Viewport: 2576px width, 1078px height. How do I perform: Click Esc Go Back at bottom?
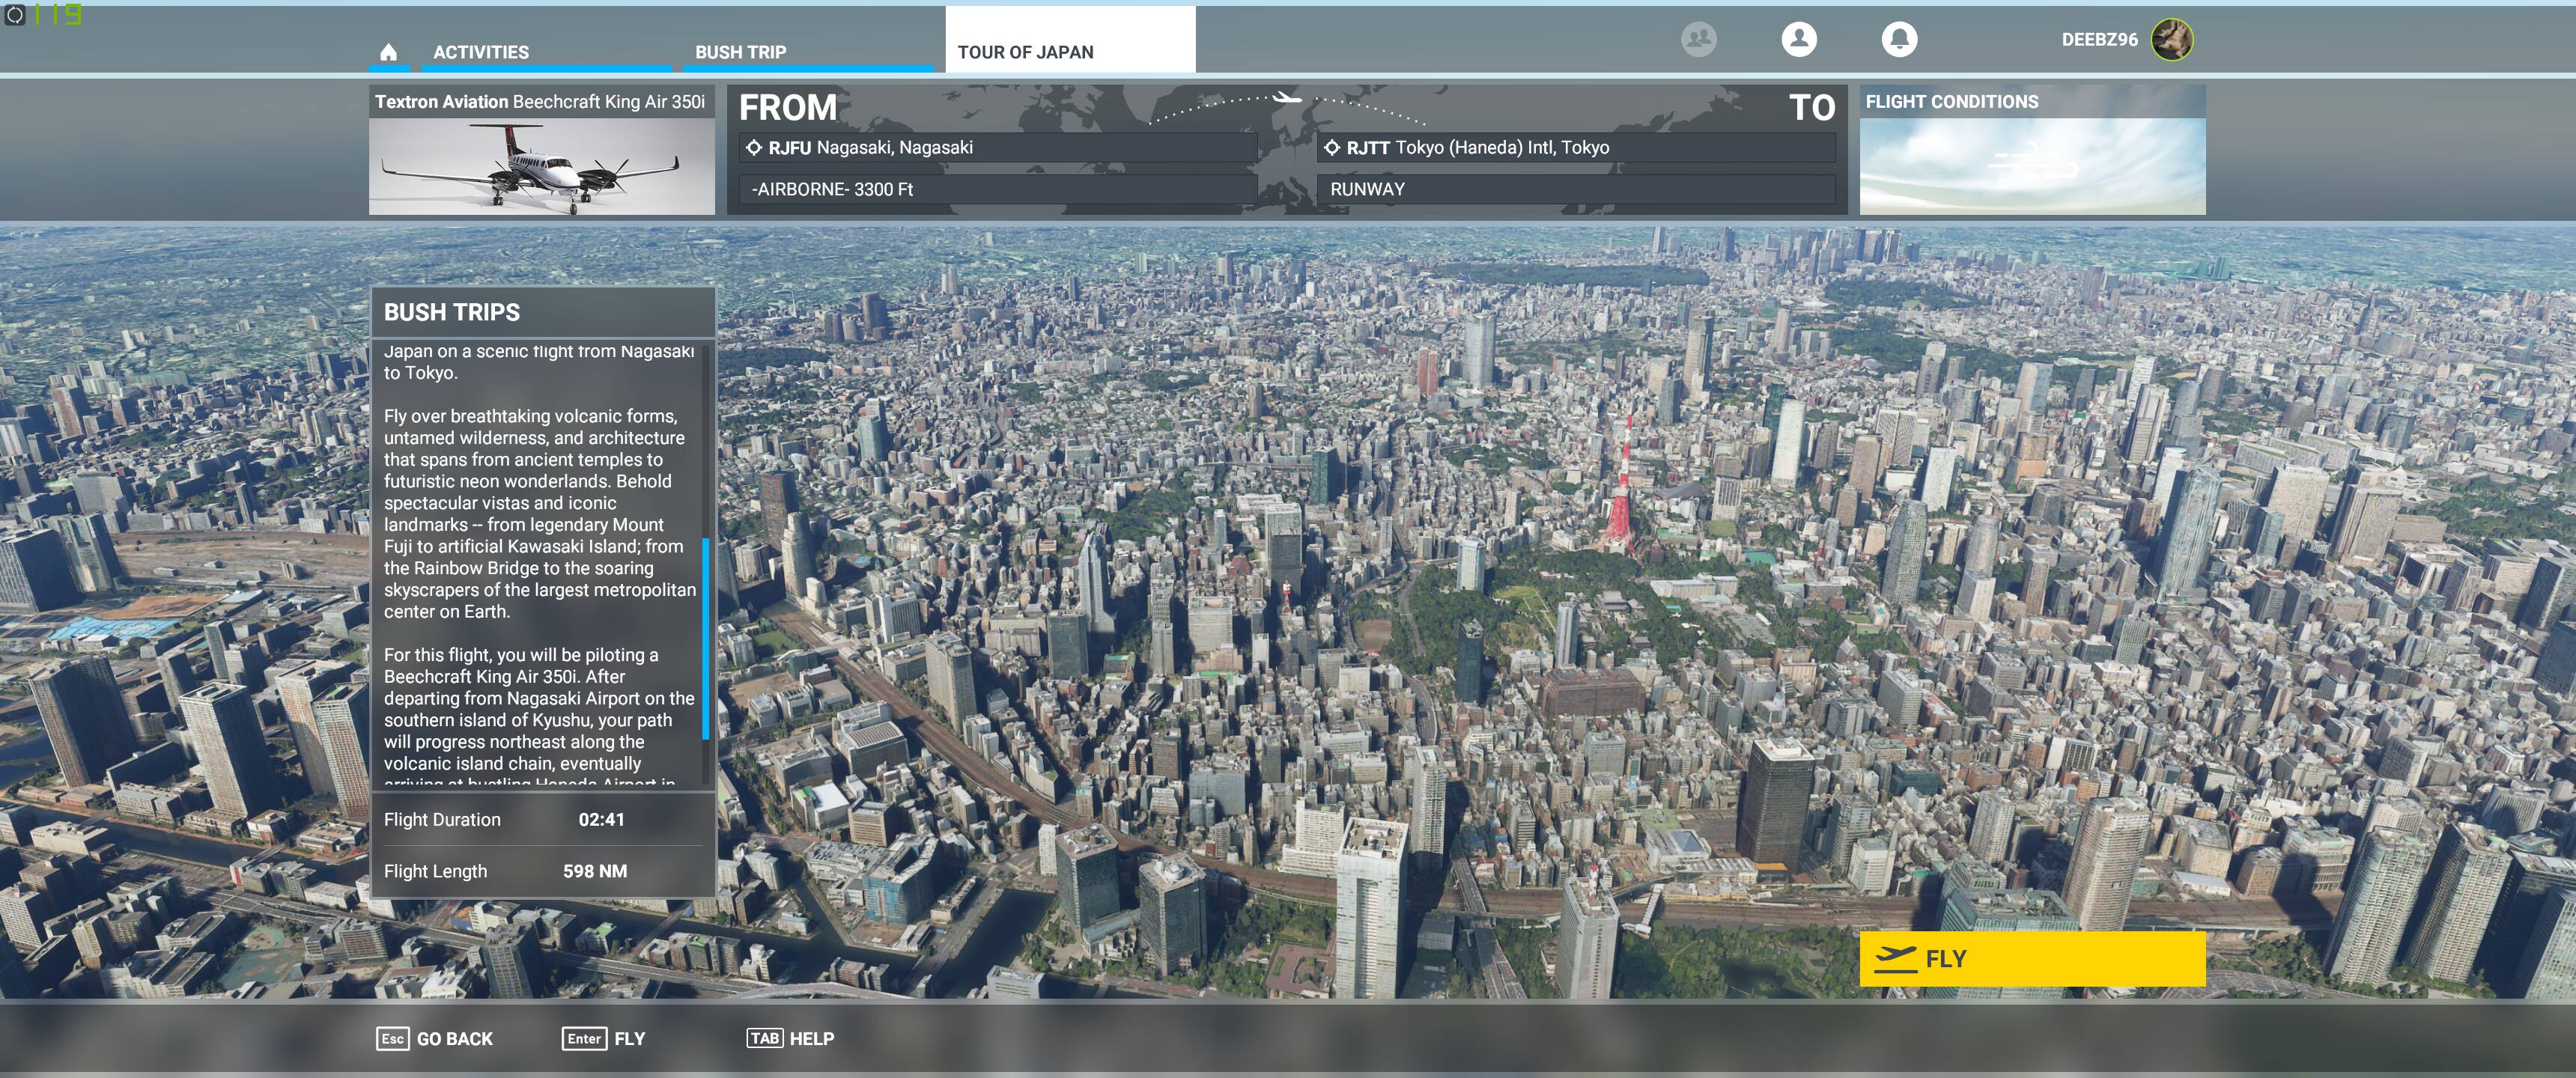pyautogui.click(x=435, y=1038)
